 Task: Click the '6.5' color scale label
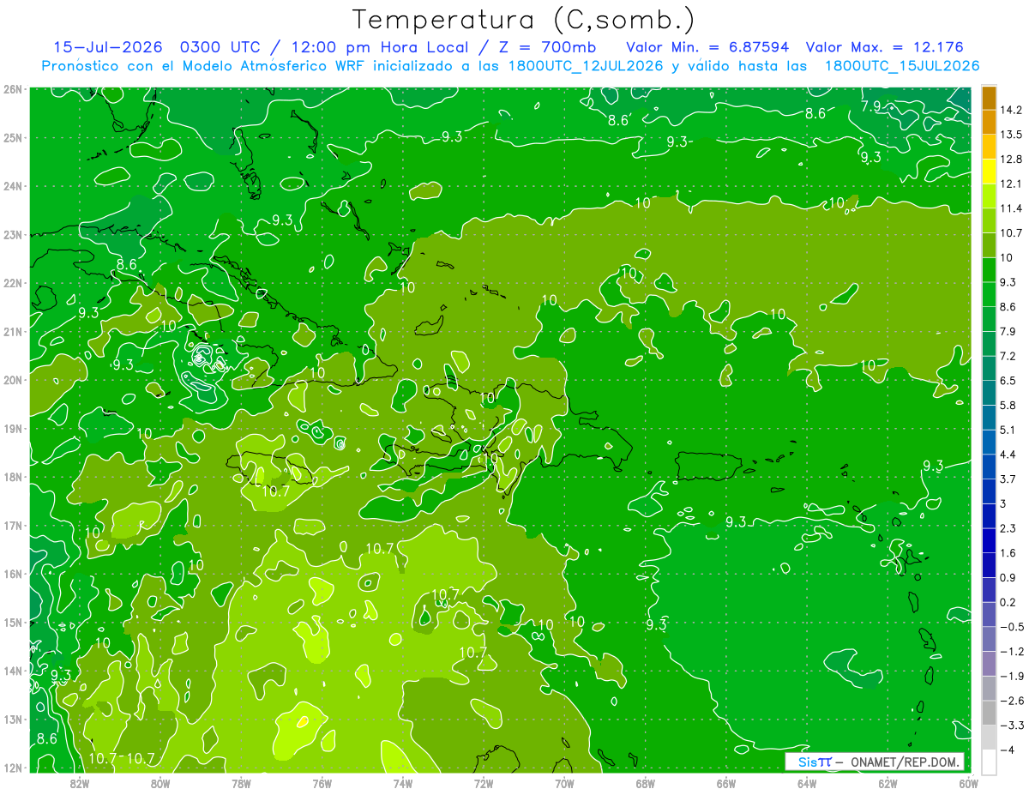coord(1008,380)
